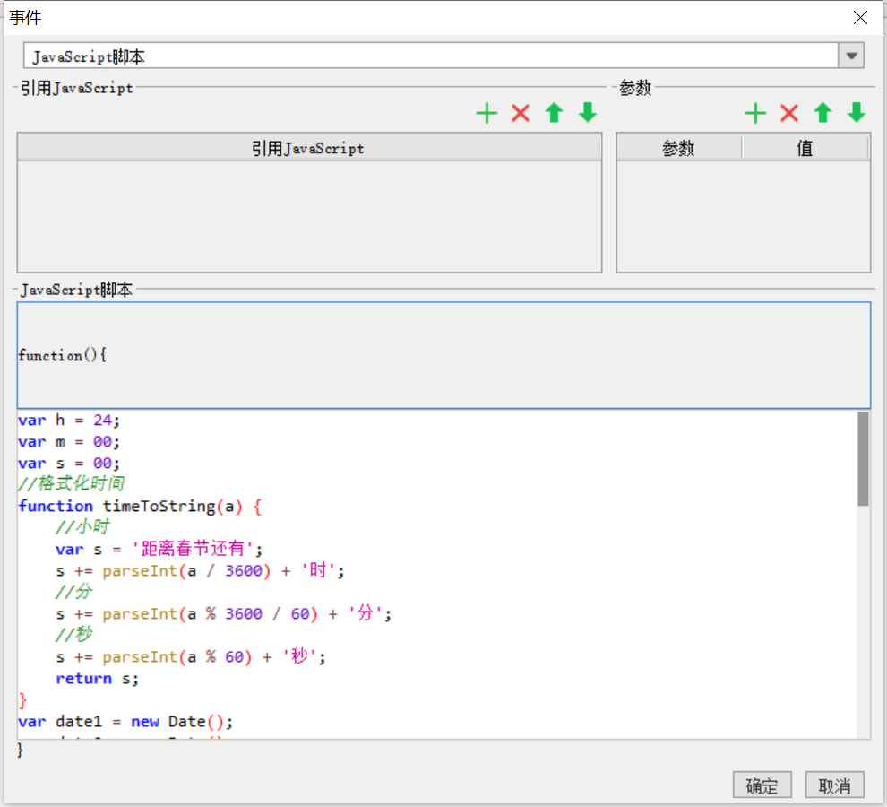
Task: Click the 参数 column header
Action: (679, 148)
